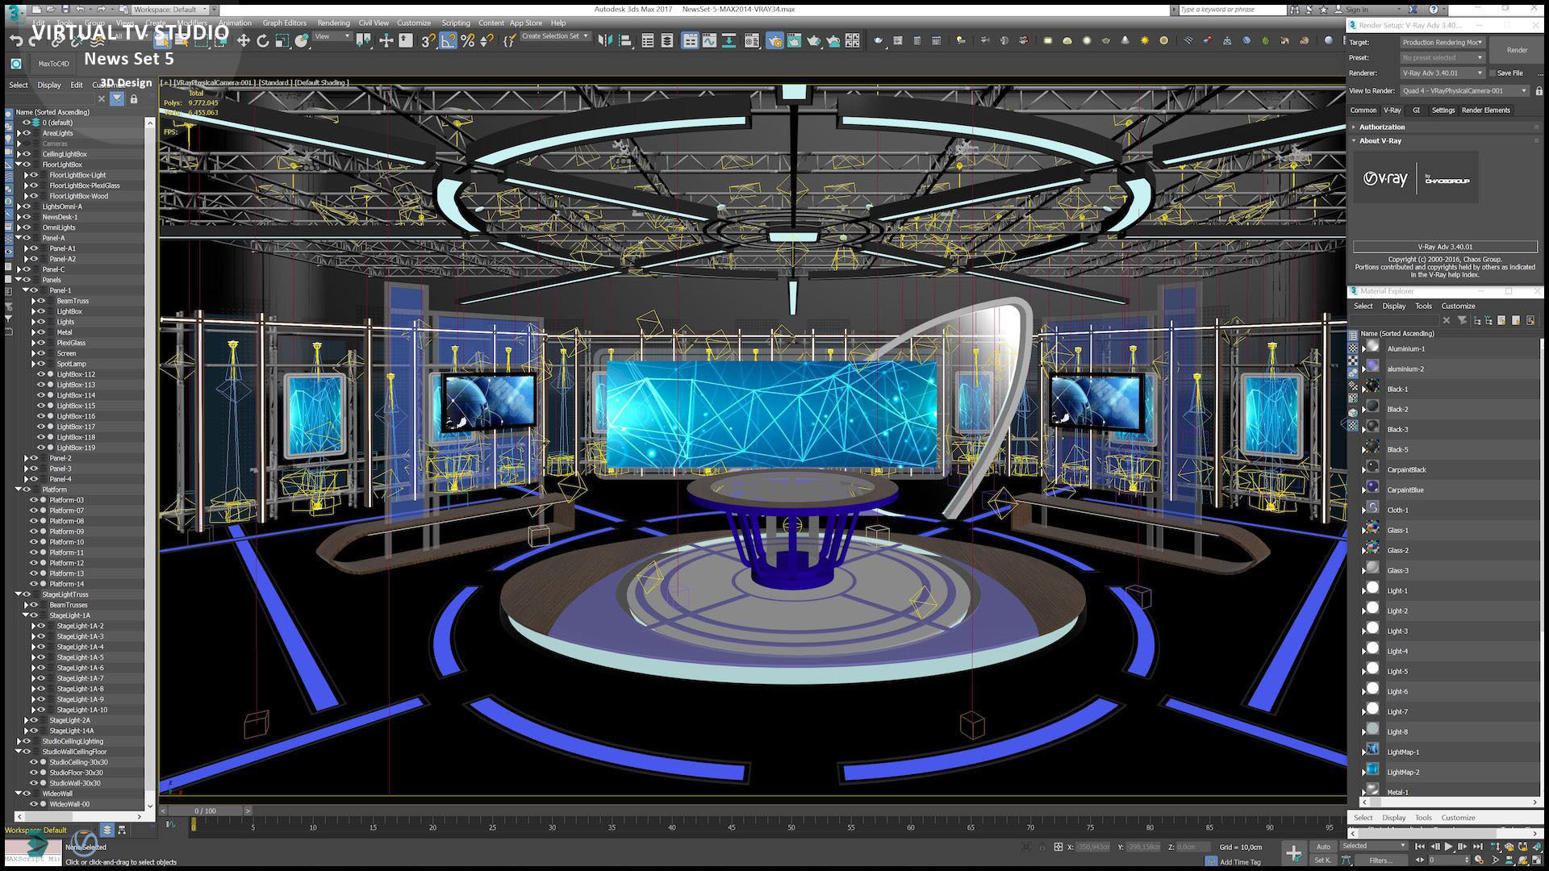The image size is (1549, 871).
Task: Click the filter funnel icon in Scene Explorer
Action: click(117, 98)
